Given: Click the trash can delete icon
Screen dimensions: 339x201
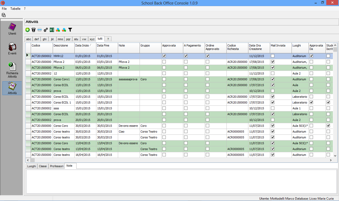Looking at the screenshot, I should coord(34,30).
